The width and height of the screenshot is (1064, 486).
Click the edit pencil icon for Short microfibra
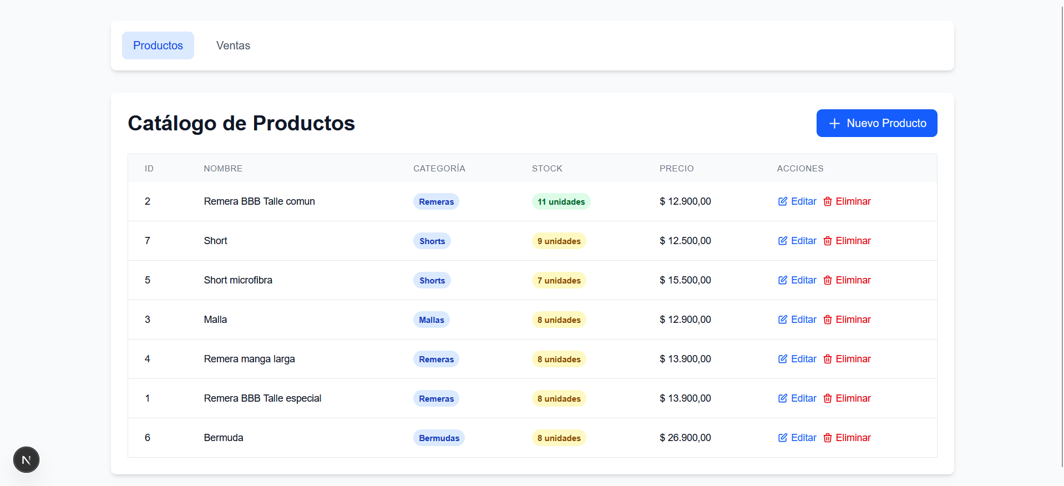(x=782, y=280)
